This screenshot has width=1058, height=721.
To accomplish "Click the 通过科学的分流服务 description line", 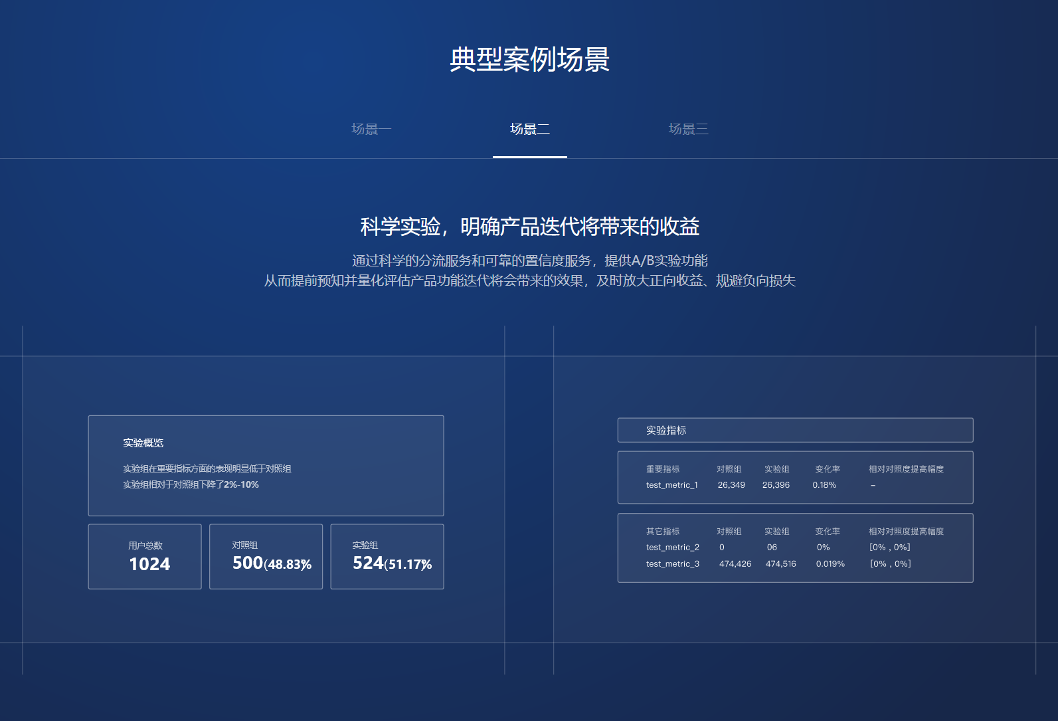I will point(529,260).
